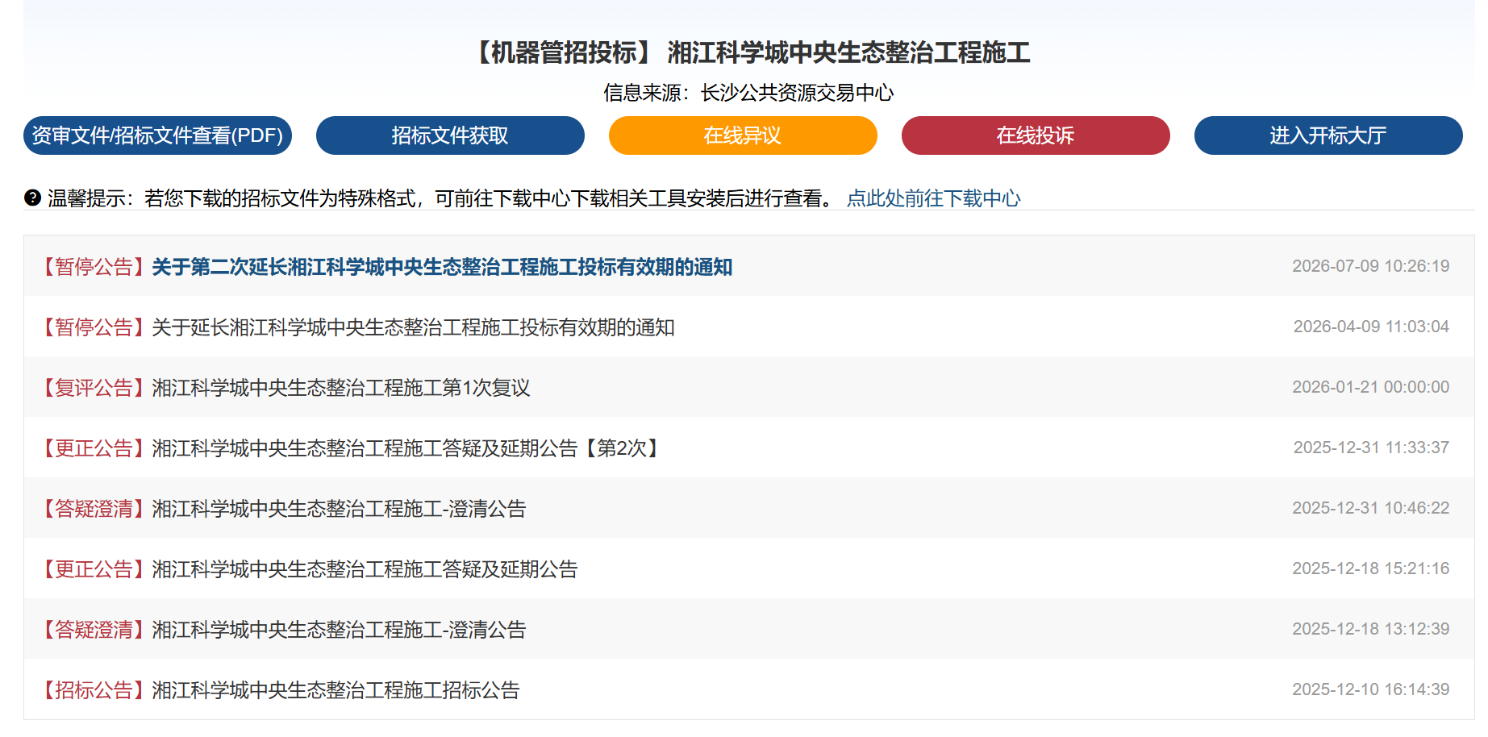
Task: Open notice 关于第二次延长…投标有效期的通知
Action: pyautogui.click(x=442, y=267)
